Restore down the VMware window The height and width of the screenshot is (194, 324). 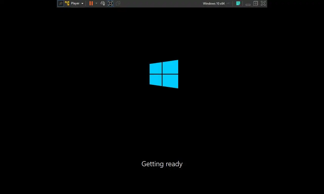(256, 3)
